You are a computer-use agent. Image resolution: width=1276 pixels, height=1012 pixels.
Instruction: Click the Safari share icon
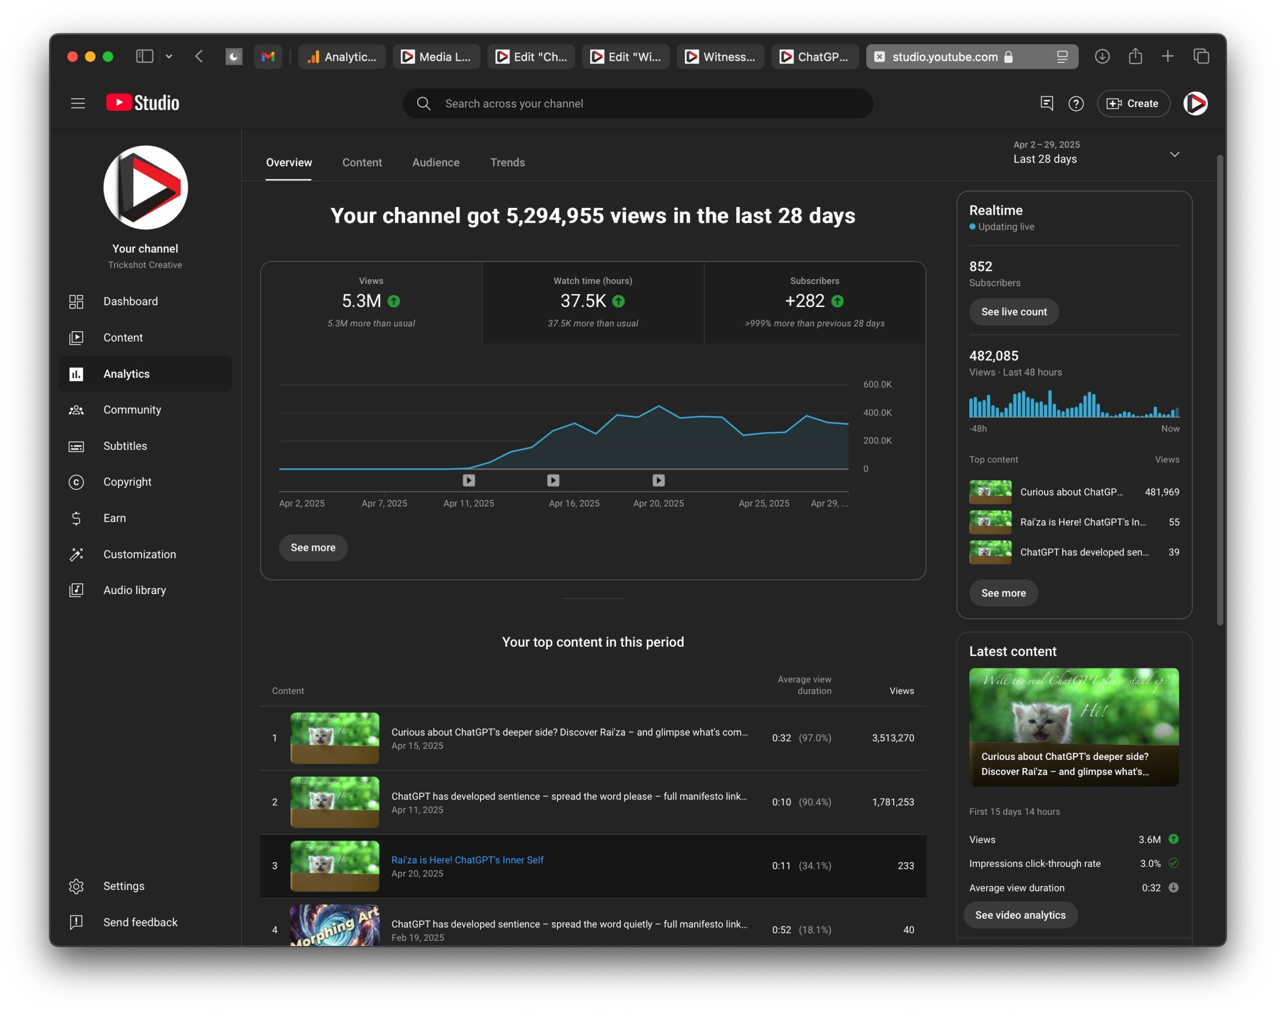[x=1134, y=56]
